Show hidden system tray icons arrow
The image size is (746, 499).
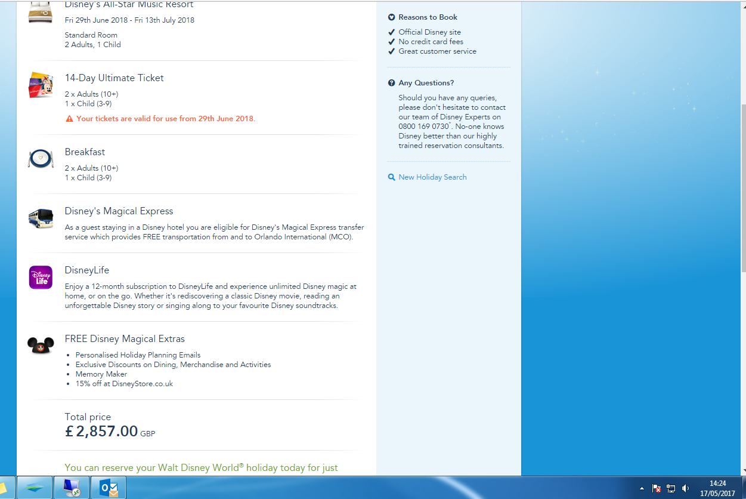coord(642,488)
